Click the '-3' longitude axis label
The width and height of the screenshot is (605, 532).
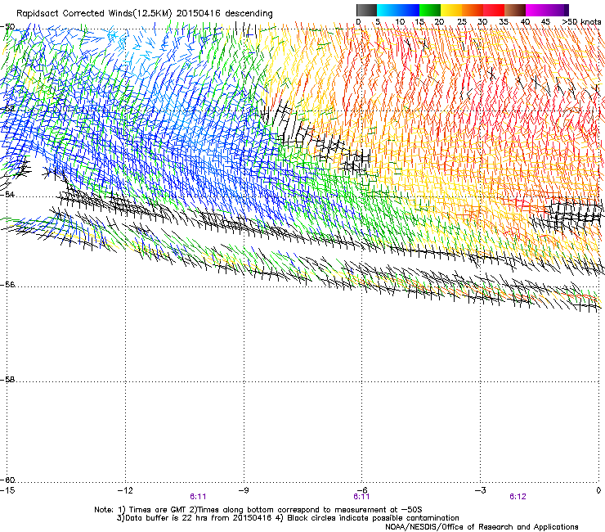[480, 490]
